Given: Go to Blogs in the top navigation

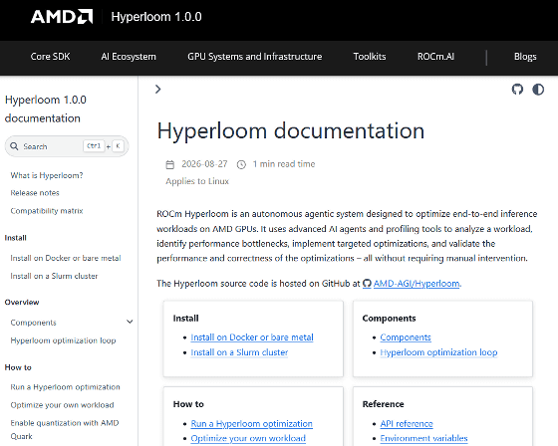Looking at the screenshot, I should point(525,57).
